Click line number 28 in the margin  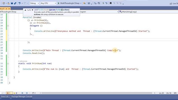click(1, 48)
